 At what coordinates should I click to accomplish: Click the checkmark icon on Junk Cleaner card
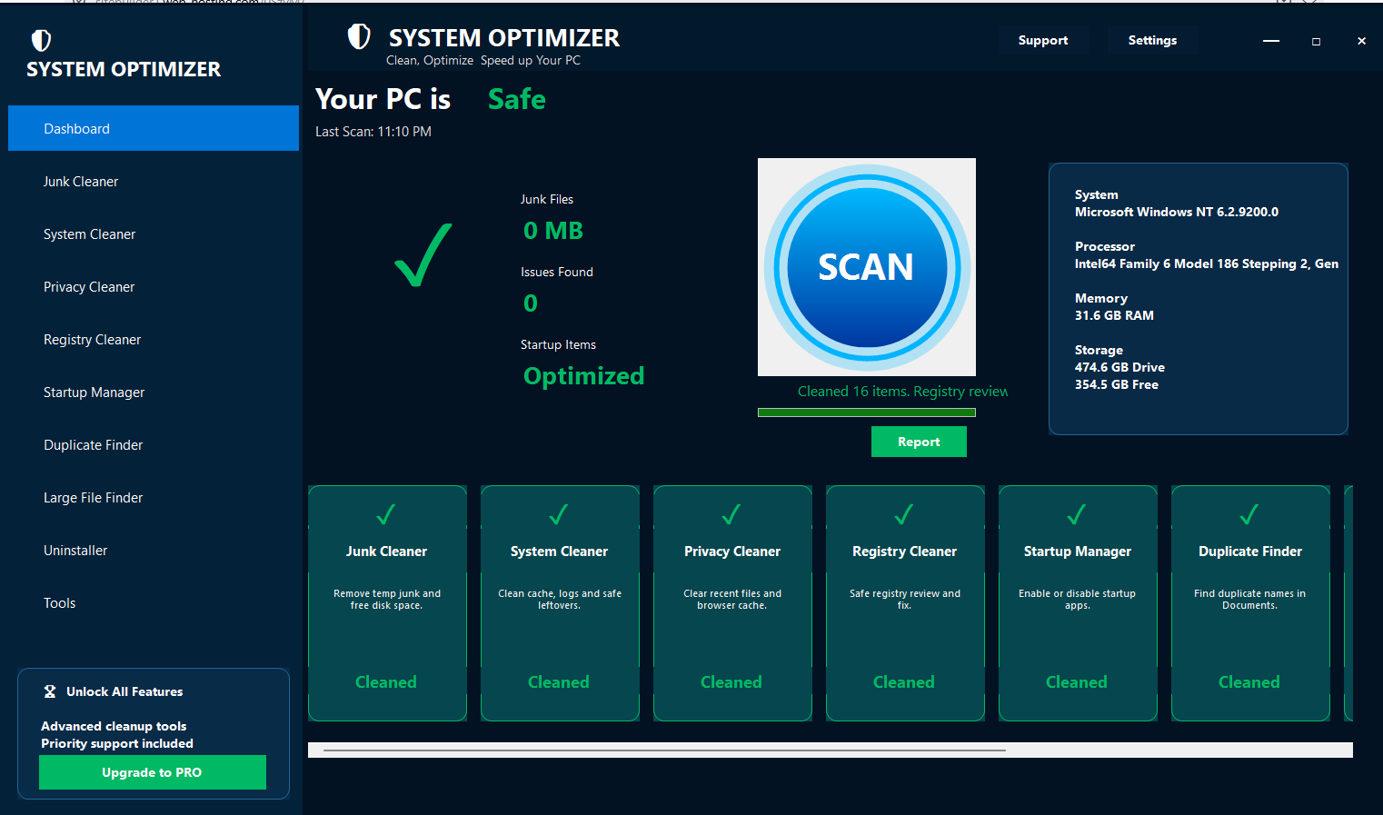point(386,514)
